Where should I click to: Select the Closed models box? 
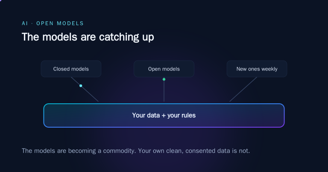71,69
